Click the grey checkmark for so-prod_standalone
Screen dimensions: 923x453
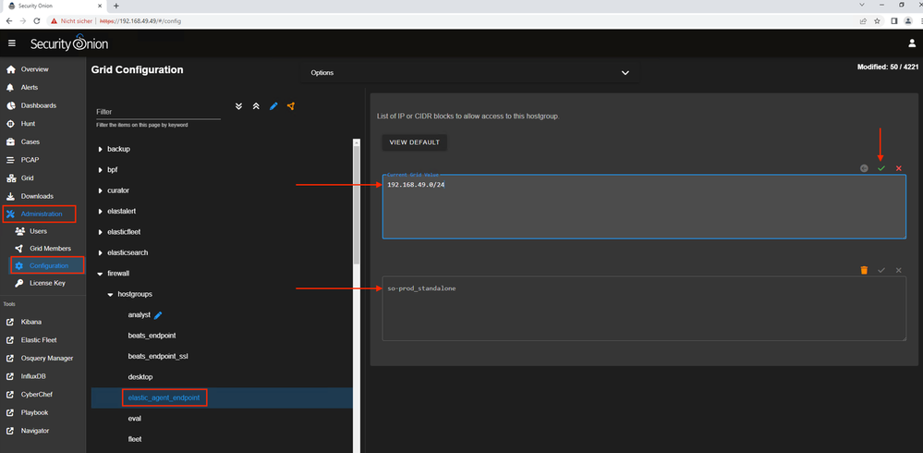tap(881, 270)
